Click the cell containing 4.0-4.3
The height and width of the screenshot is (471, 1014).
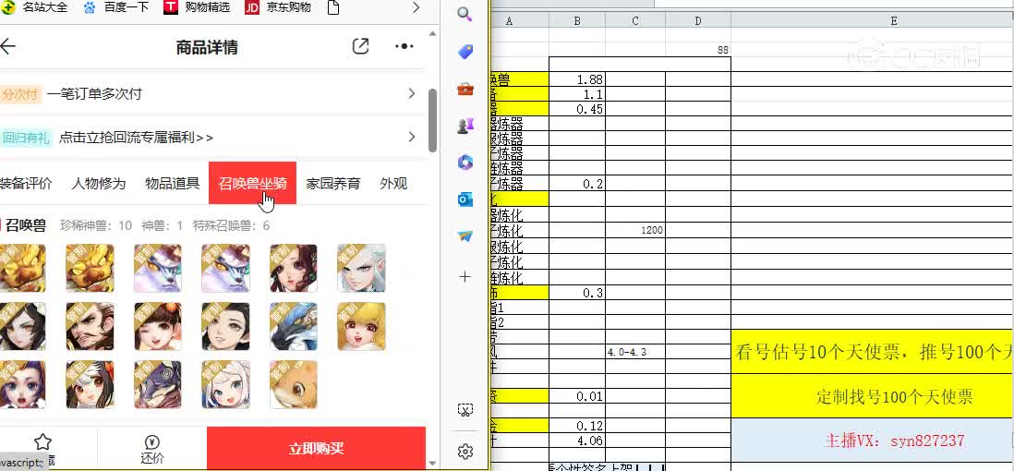[x=635, y=353]
